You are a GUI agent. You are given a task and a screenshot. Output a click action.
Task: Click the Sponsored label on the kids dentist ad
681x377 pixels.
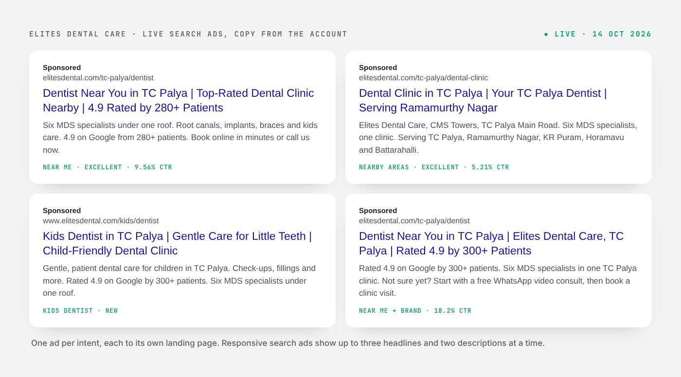coord(62,211)
